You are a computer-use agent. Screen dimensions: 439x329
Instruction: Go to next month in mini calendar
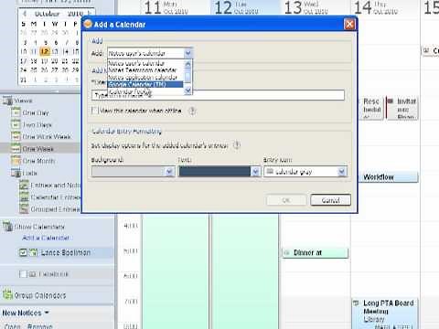pos(89,14)
